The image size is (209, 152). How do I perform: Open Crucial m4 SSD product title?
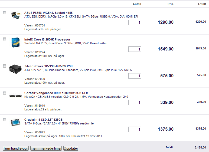[43, 120]
